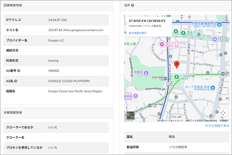Click the red location pin on map
This screenshot has width=232, height=155.
coord(177,65)
